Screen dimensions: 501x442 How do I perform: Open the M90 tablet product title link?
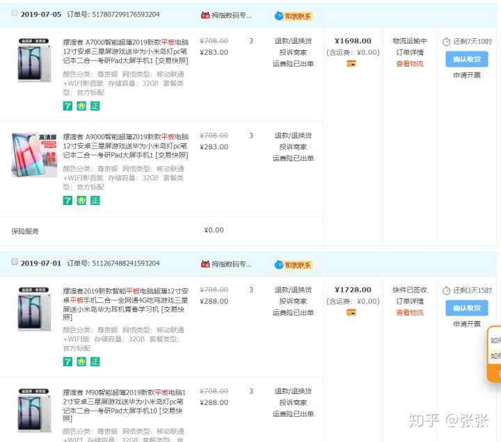[x=125, y=402]
